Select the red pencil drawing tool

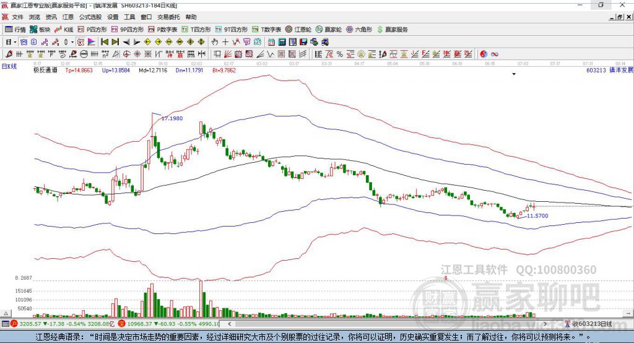[x=9, y=54]
